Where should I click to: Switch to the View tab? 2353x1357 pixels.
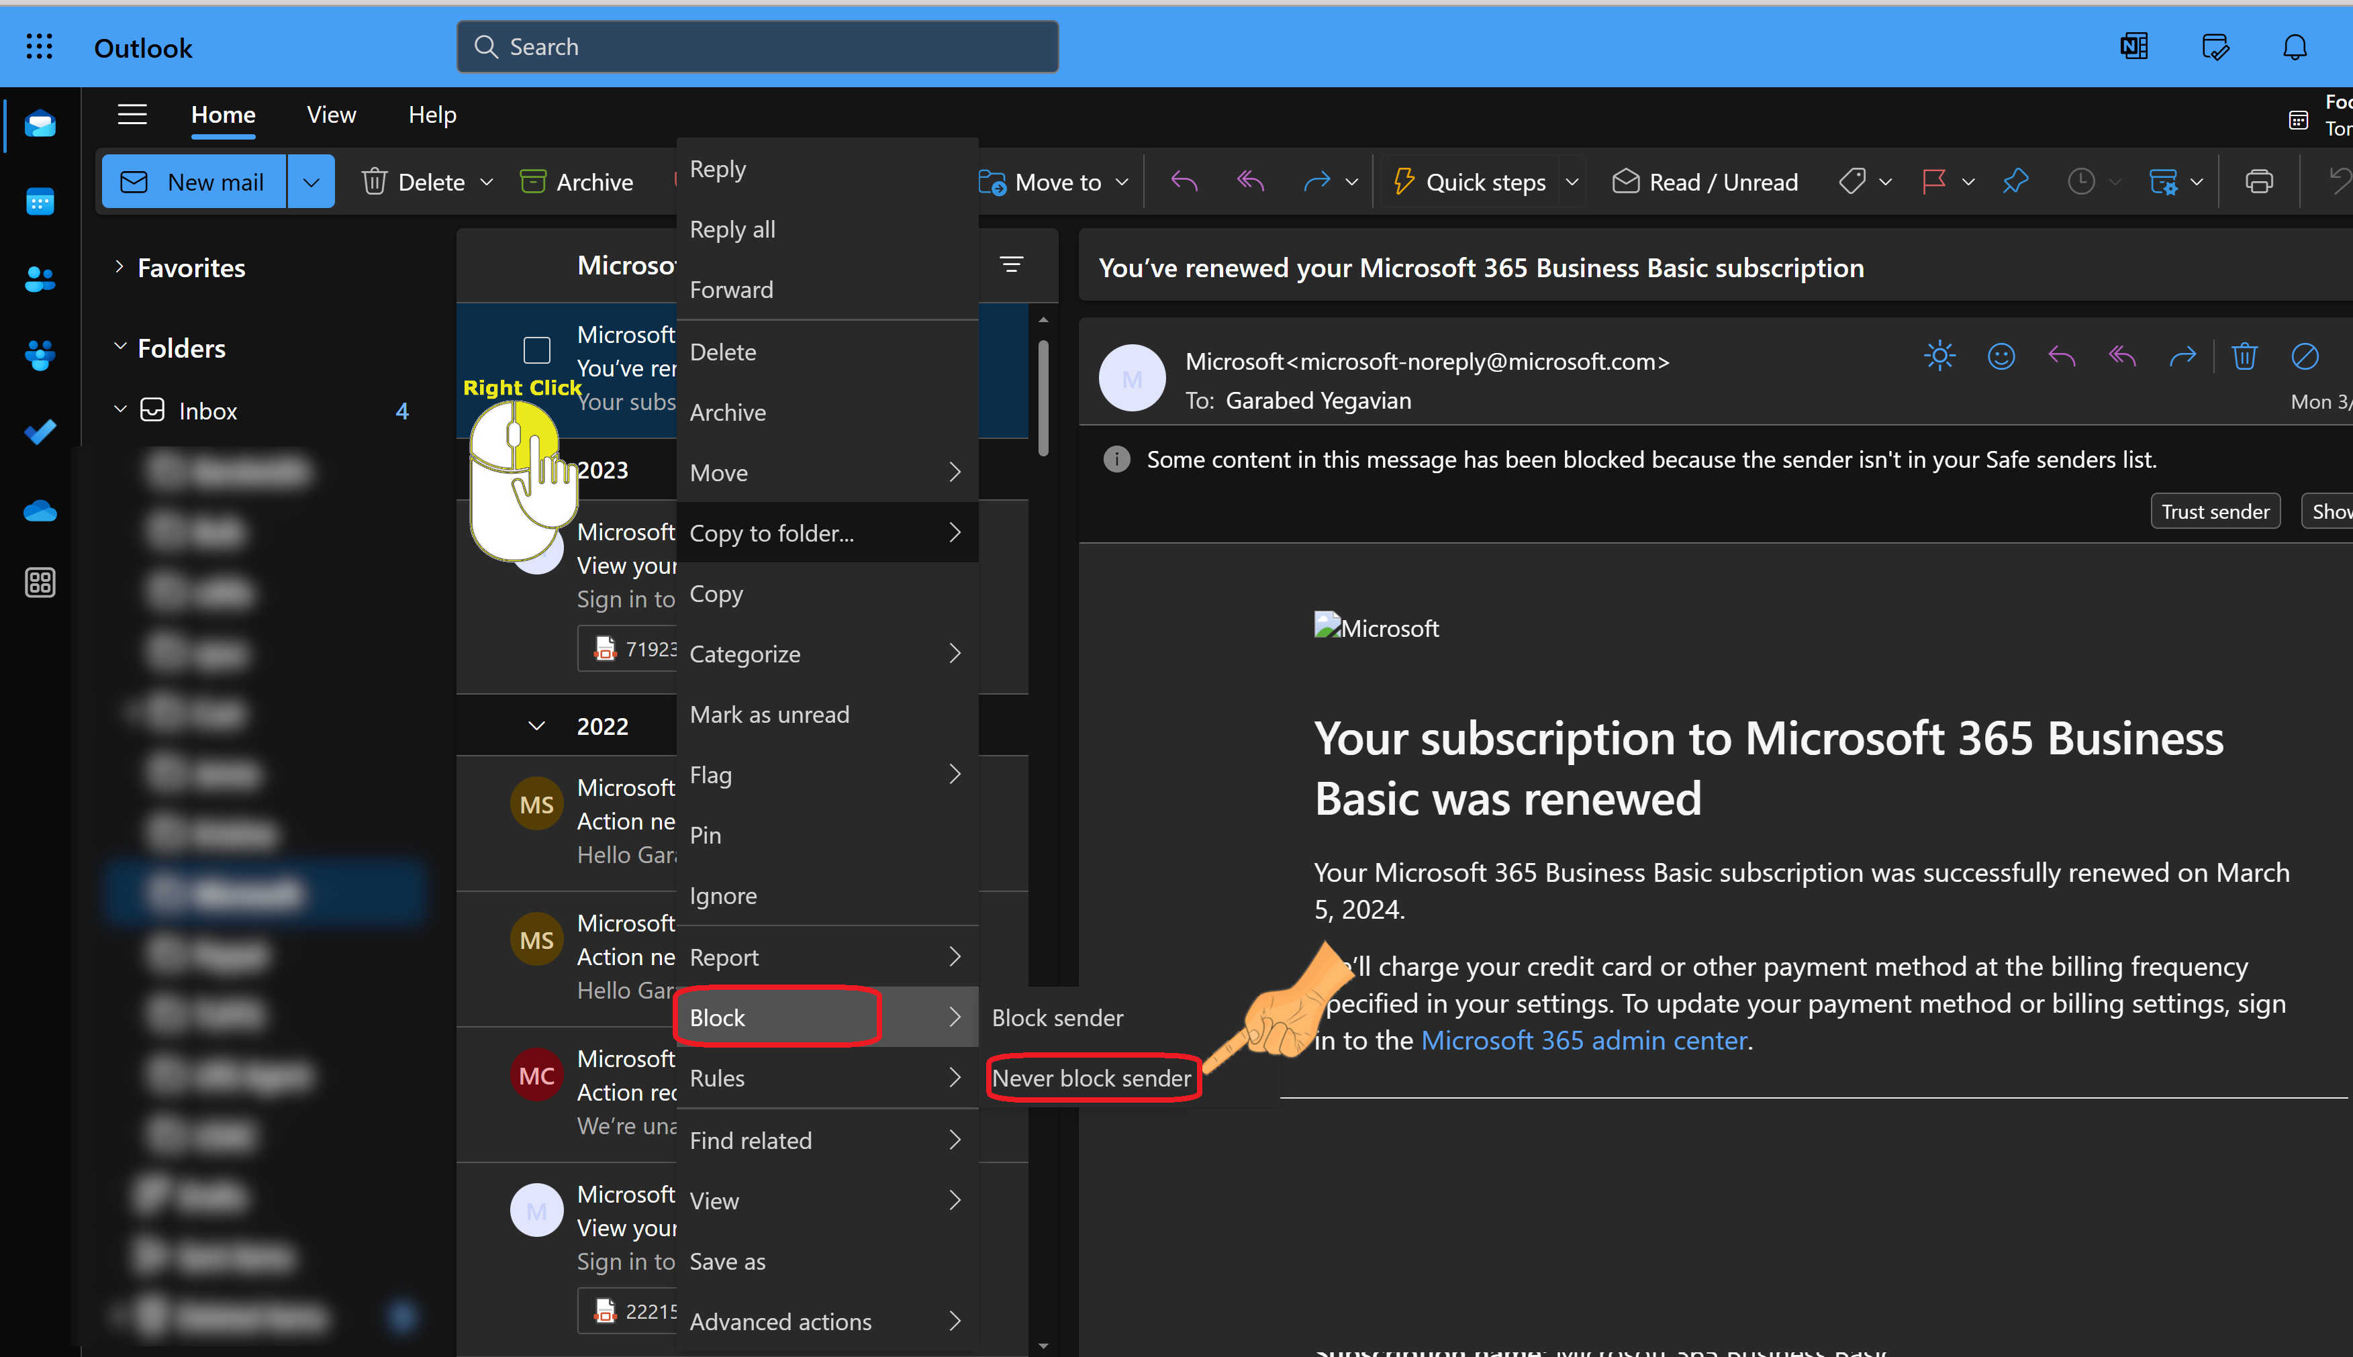pos(331,115)
